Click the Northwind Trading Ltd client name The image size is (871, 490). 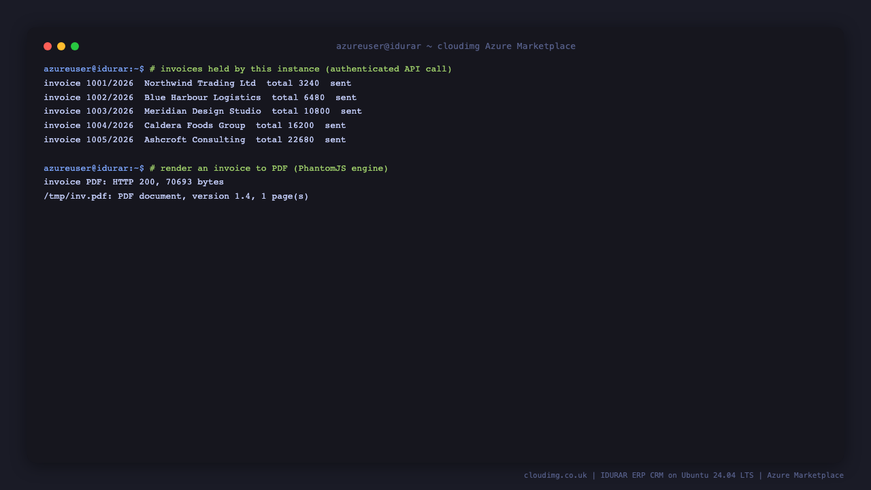pyautogui.click(x=200, y=83)
